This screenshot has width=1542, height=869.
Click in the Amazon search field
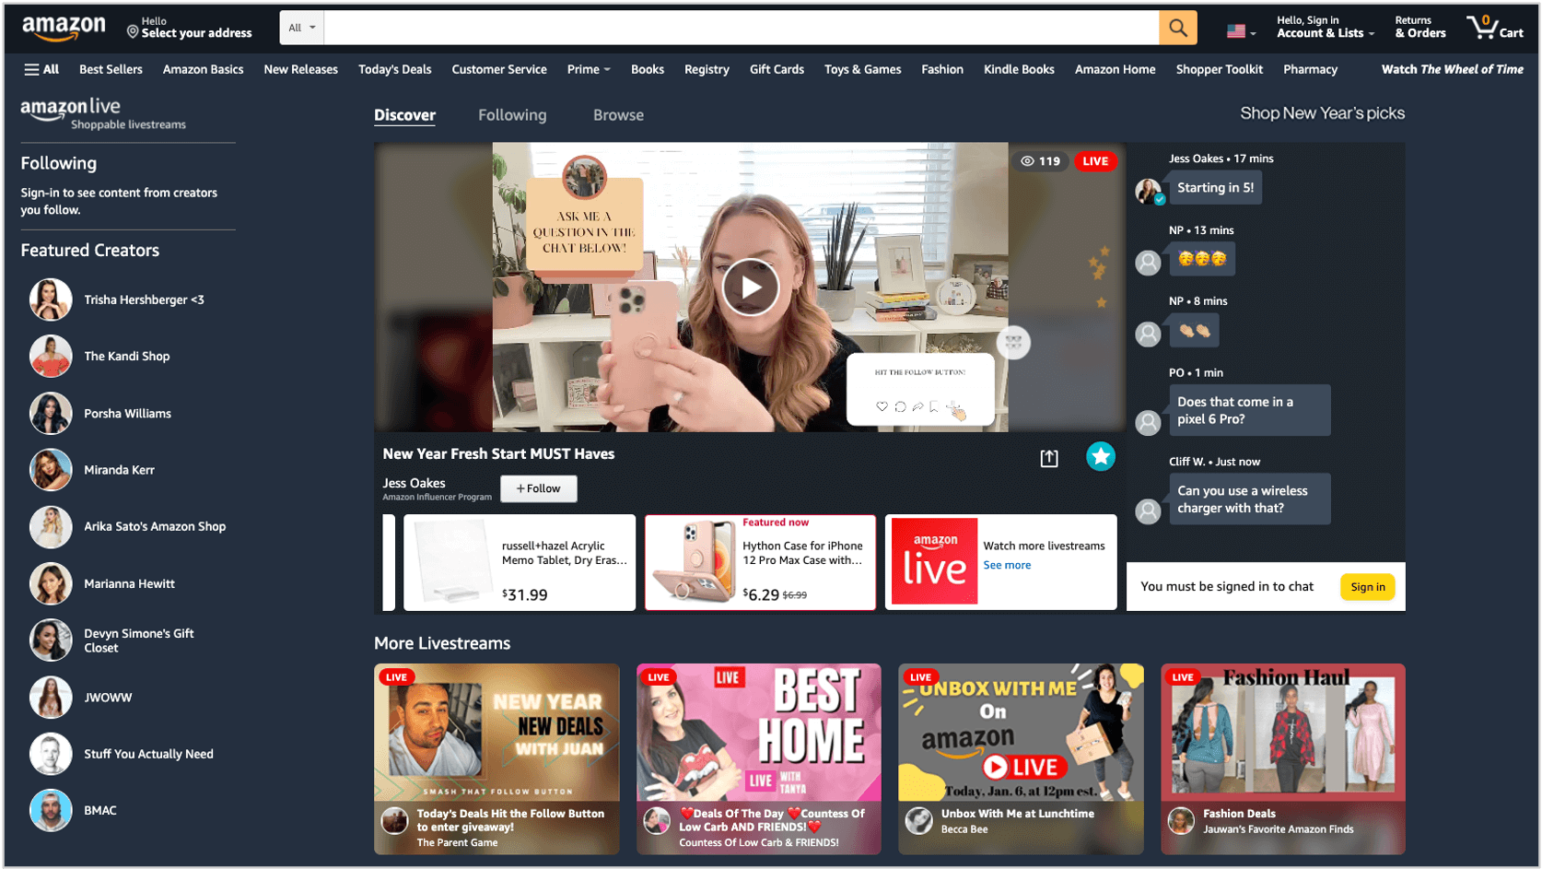(x=741, y=28)
